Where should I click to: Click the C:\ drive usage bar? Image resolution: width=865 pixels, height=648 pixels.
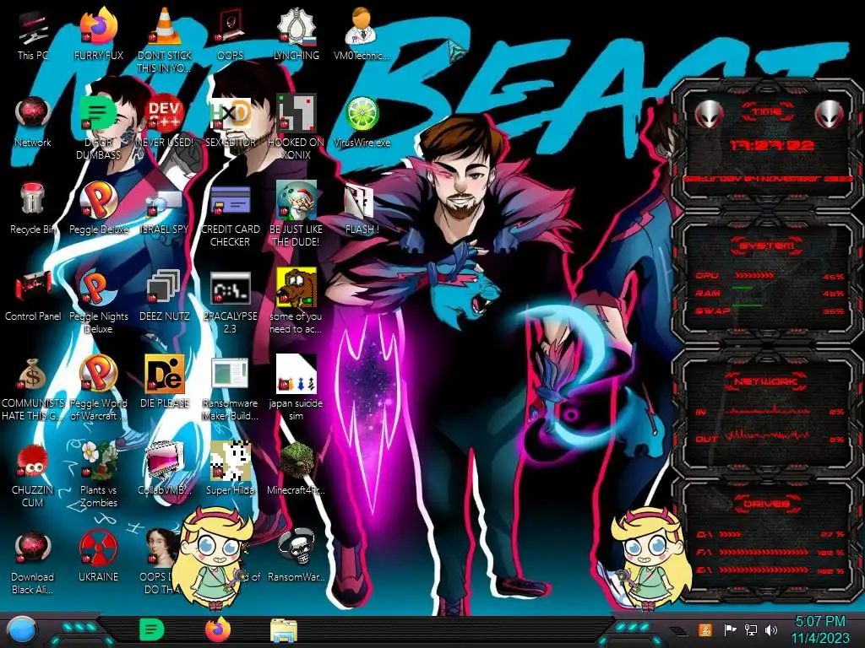[x=730, y=534]
